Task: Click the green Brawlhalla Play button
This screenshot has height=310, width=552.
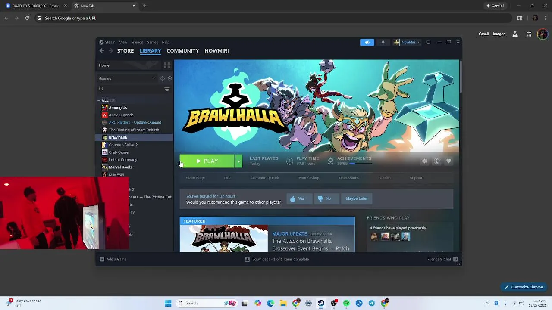Action: 207,161
